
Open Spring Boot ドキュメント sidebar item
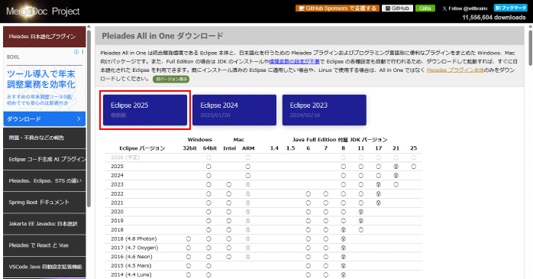tap(44, 202)
